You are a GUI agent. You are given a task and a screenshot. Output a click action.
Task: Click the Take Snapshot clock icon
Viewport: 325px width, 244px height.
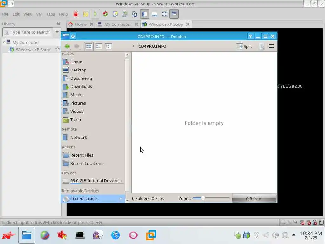coord(115,14)
